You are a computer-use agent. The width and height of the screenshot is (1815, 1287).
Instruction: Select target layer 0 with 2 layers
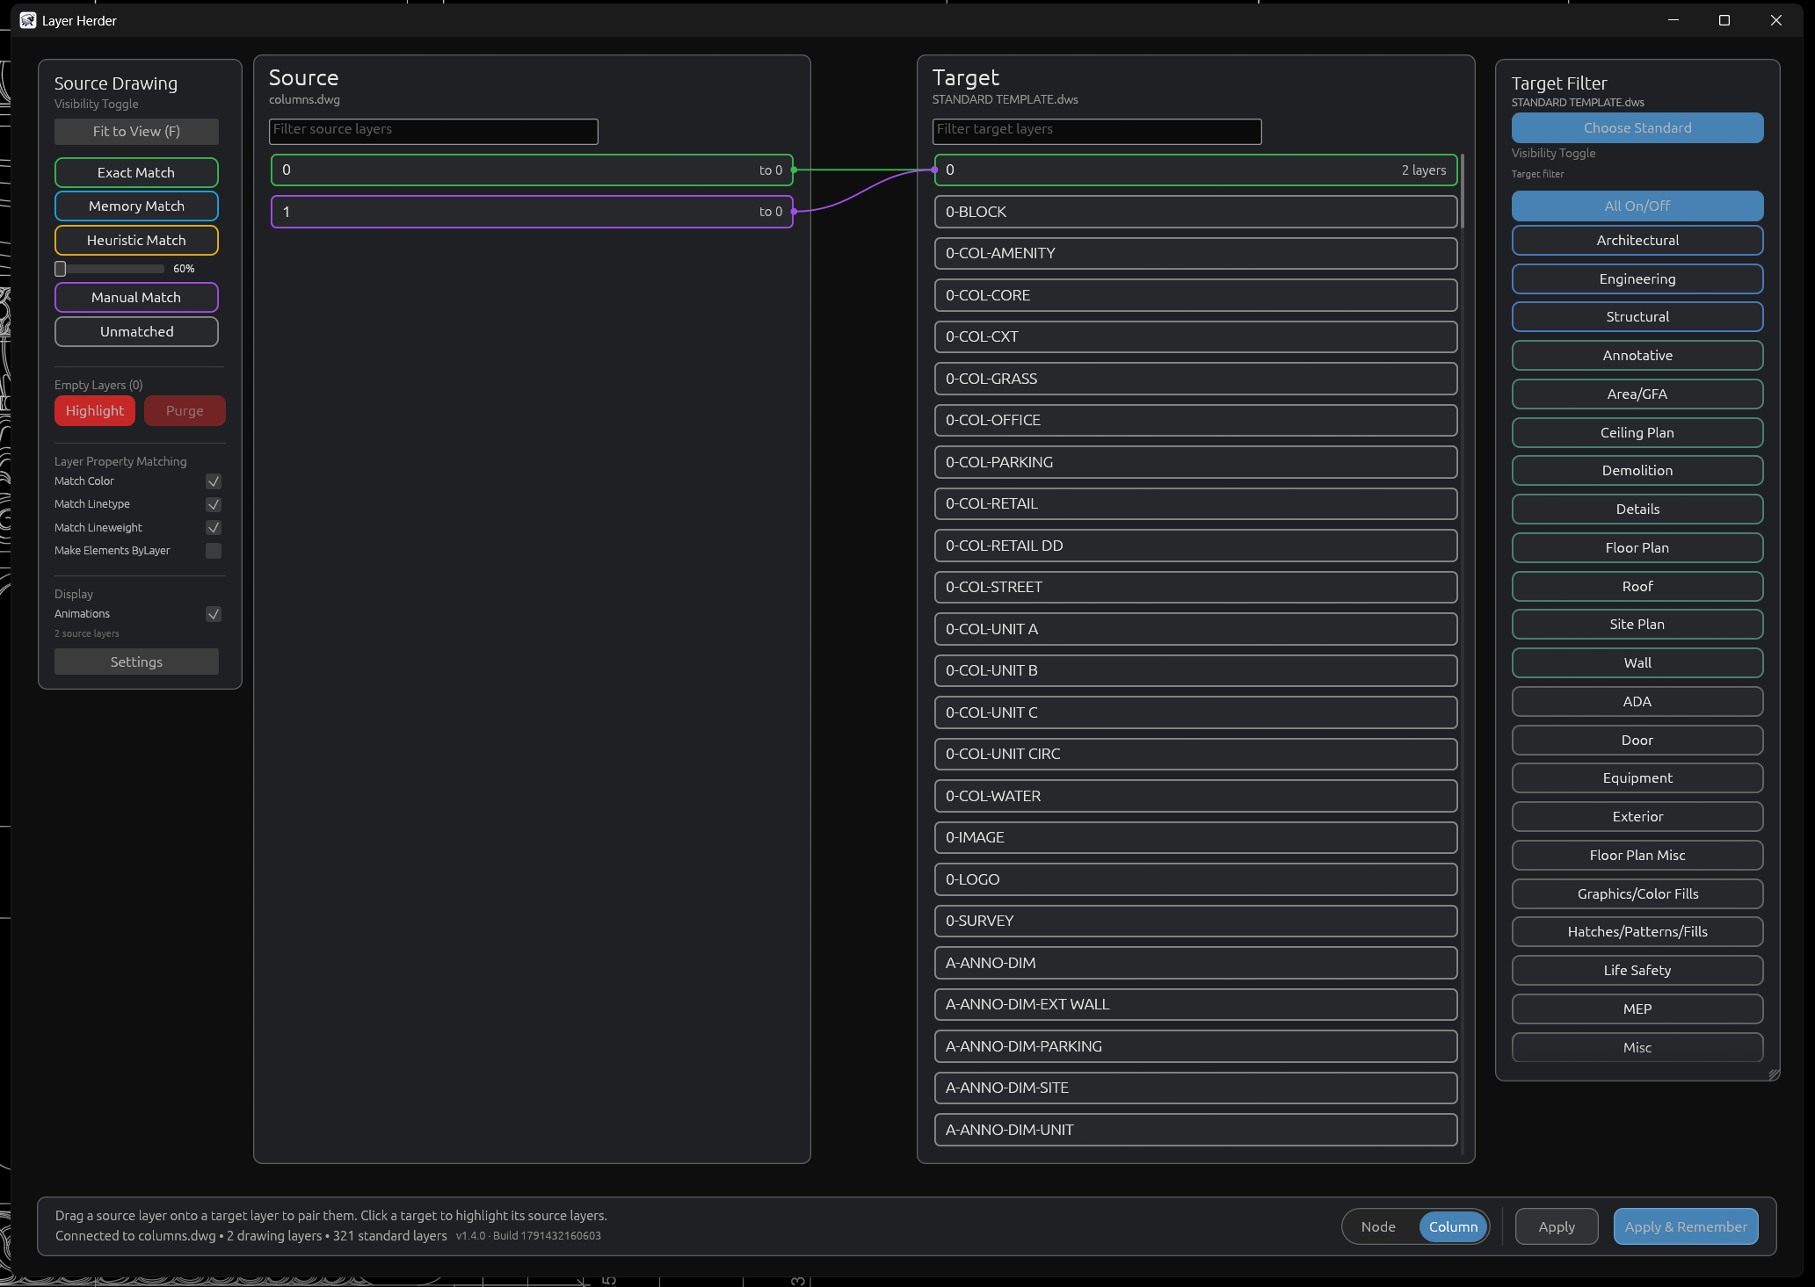point(1195,170)
